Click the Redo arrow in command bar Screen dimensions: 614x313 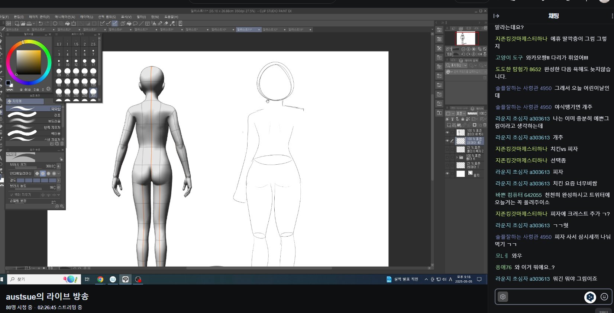point(47,23)
